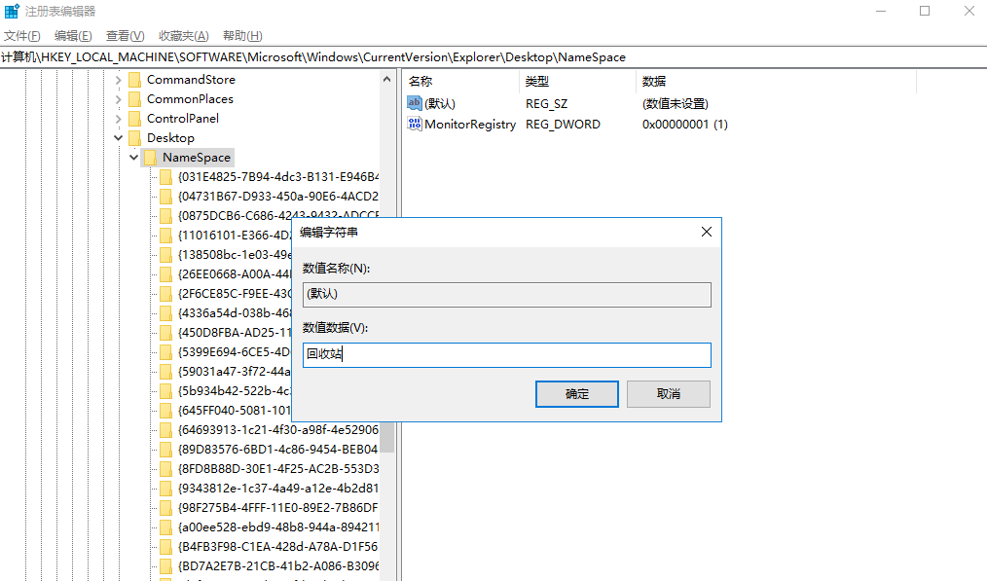Select the MonitorRegistry DWORD value icon
The image size is (987, 581).
(415, 125)
